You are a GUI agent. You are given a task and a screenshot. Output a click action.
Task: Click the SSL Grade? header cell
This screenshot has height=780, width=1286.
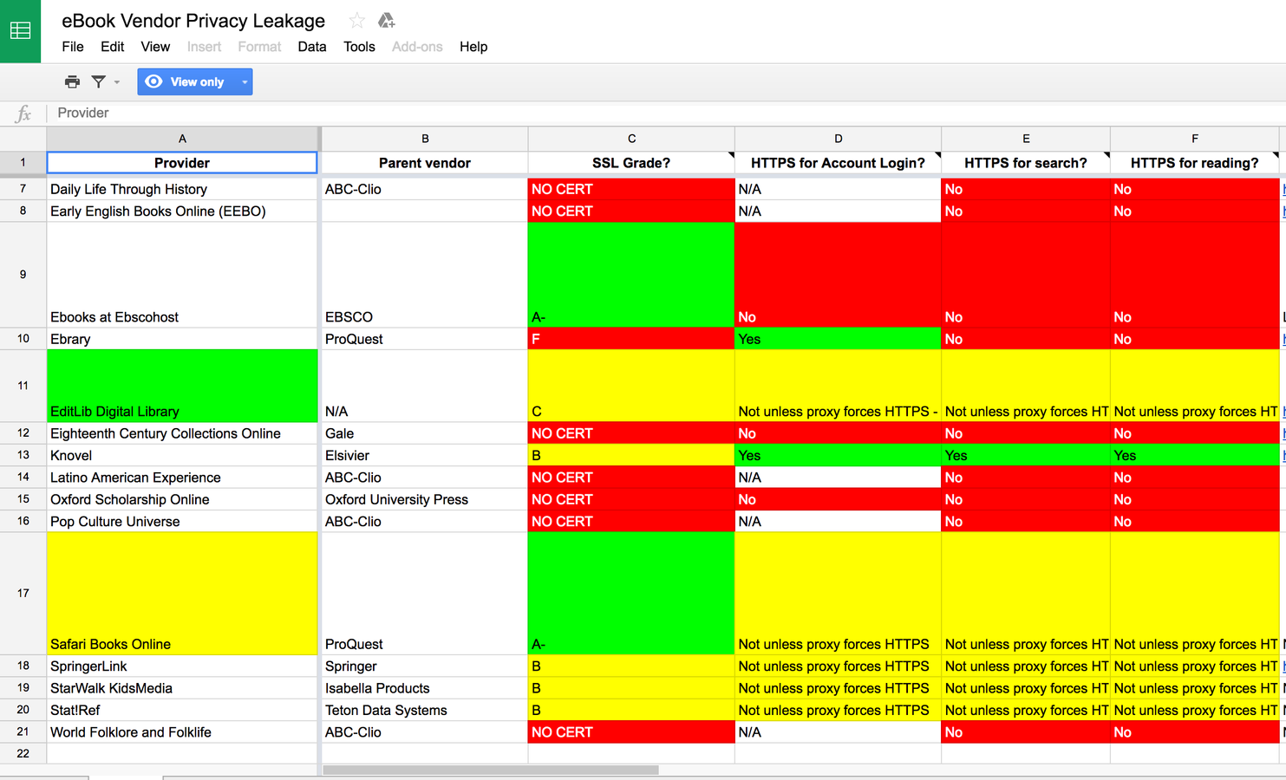coord(631,163)
